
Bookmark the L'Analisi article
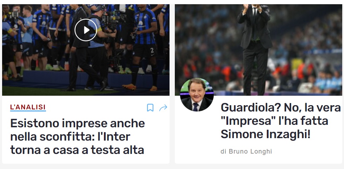tap(150, 108)
